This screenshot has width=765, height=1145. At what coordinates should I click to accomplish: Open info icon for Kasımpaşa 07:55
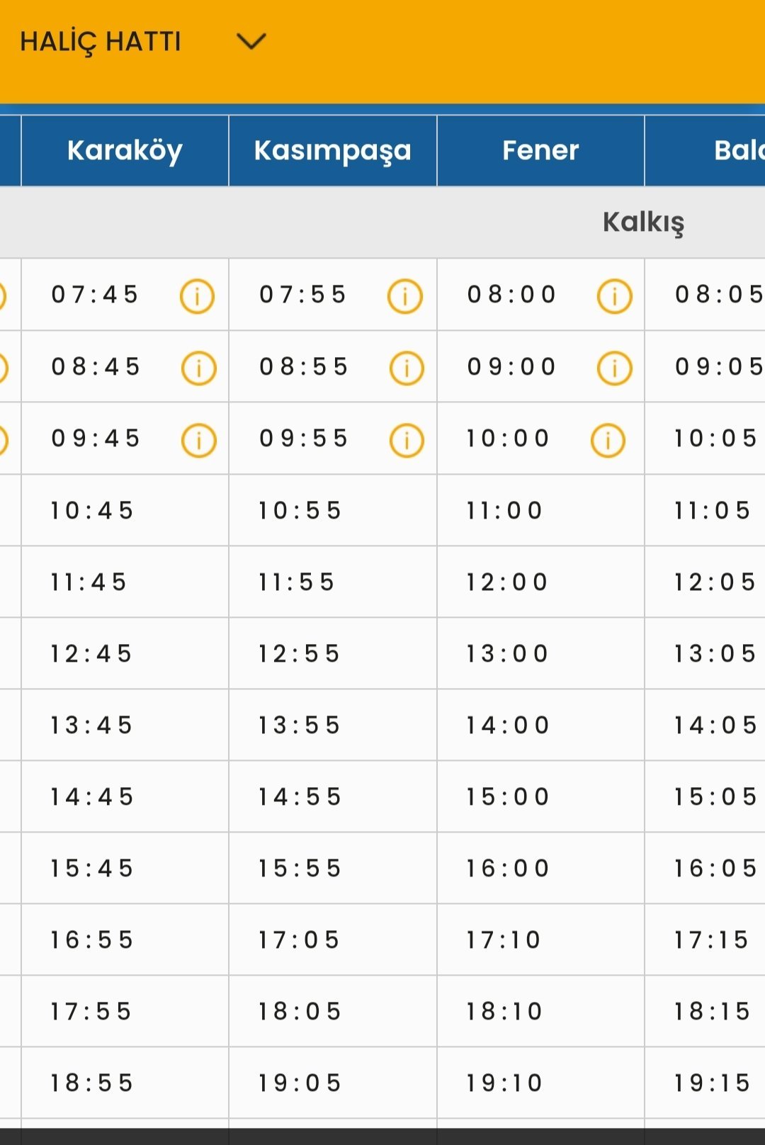(x=405, y=296)
